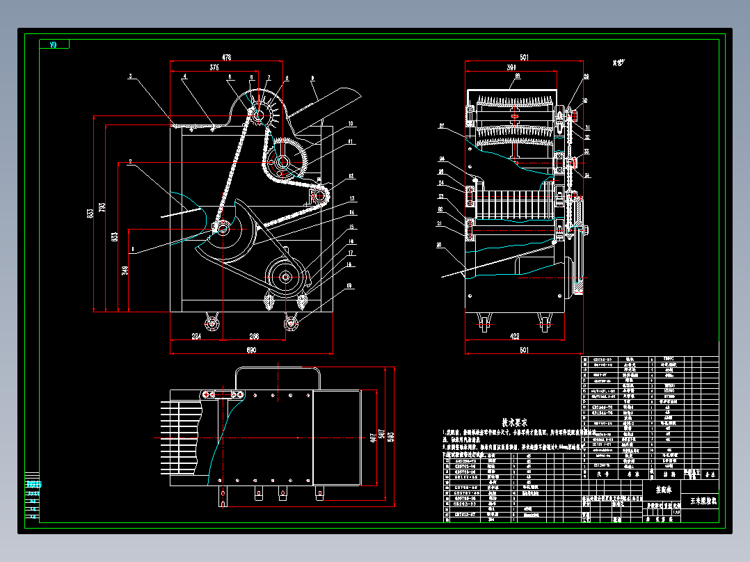
Task: Click part callout number '4'
Action: [x=184, y=77]
